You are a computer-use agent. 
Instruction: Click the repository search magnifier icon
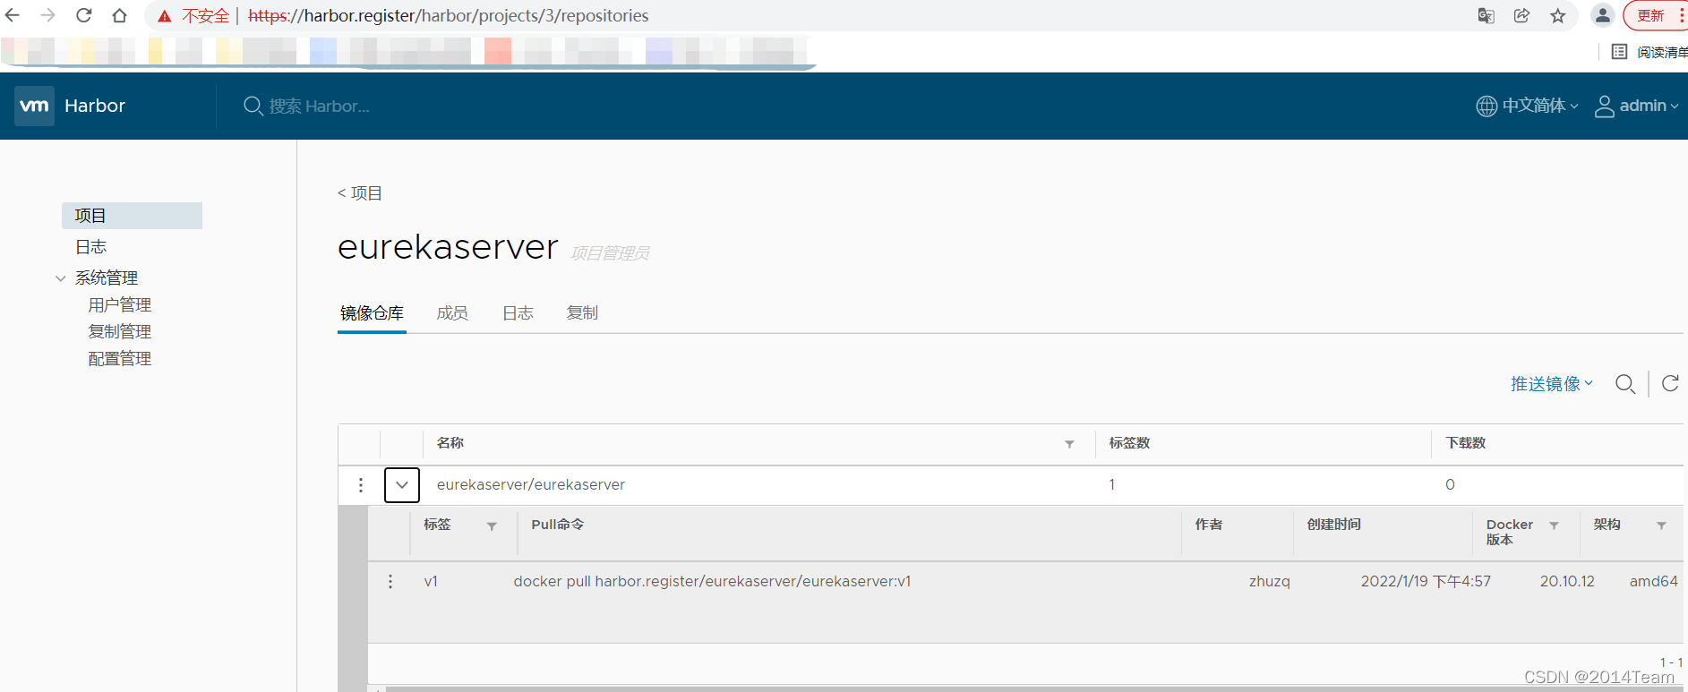[x=1625, y=384]
